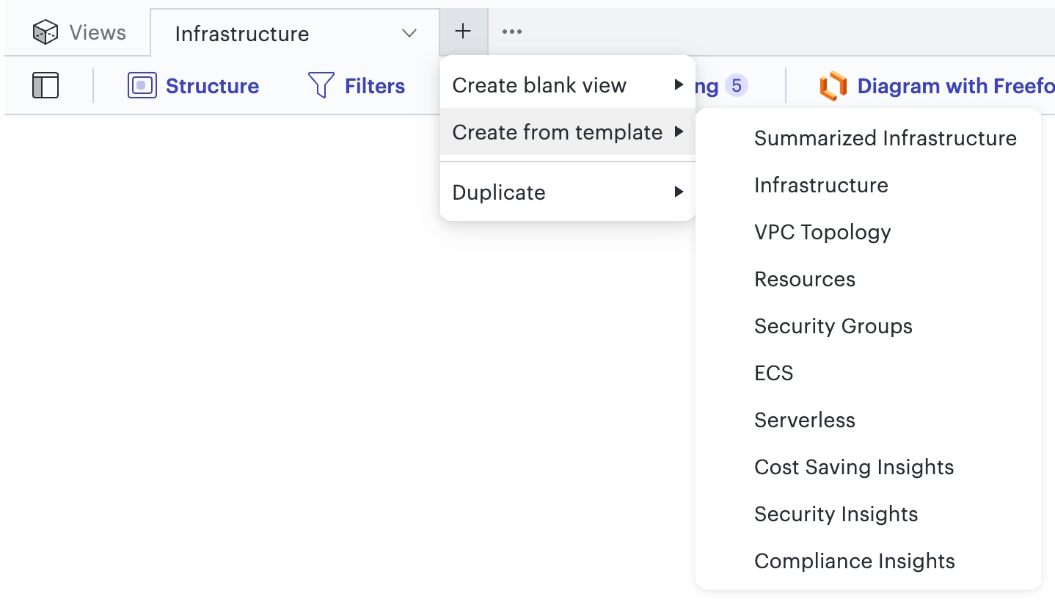Choose Create blank view menu item
1055x602 pixels.
(x=567, y=85)
